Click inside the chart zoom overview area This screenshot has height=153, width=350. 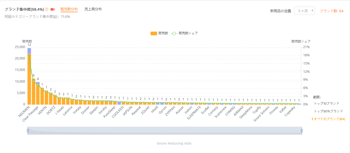coord(164,130)
